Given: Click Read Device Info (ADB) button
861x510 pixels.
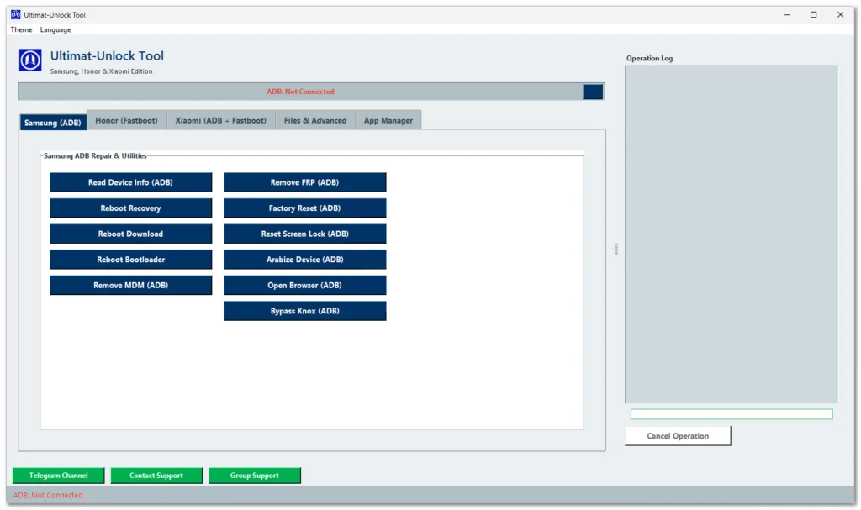Looking at the screenshot, I should coord(130,182).
